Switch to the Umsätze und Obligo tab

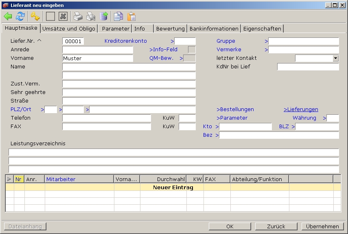(69, 28)
